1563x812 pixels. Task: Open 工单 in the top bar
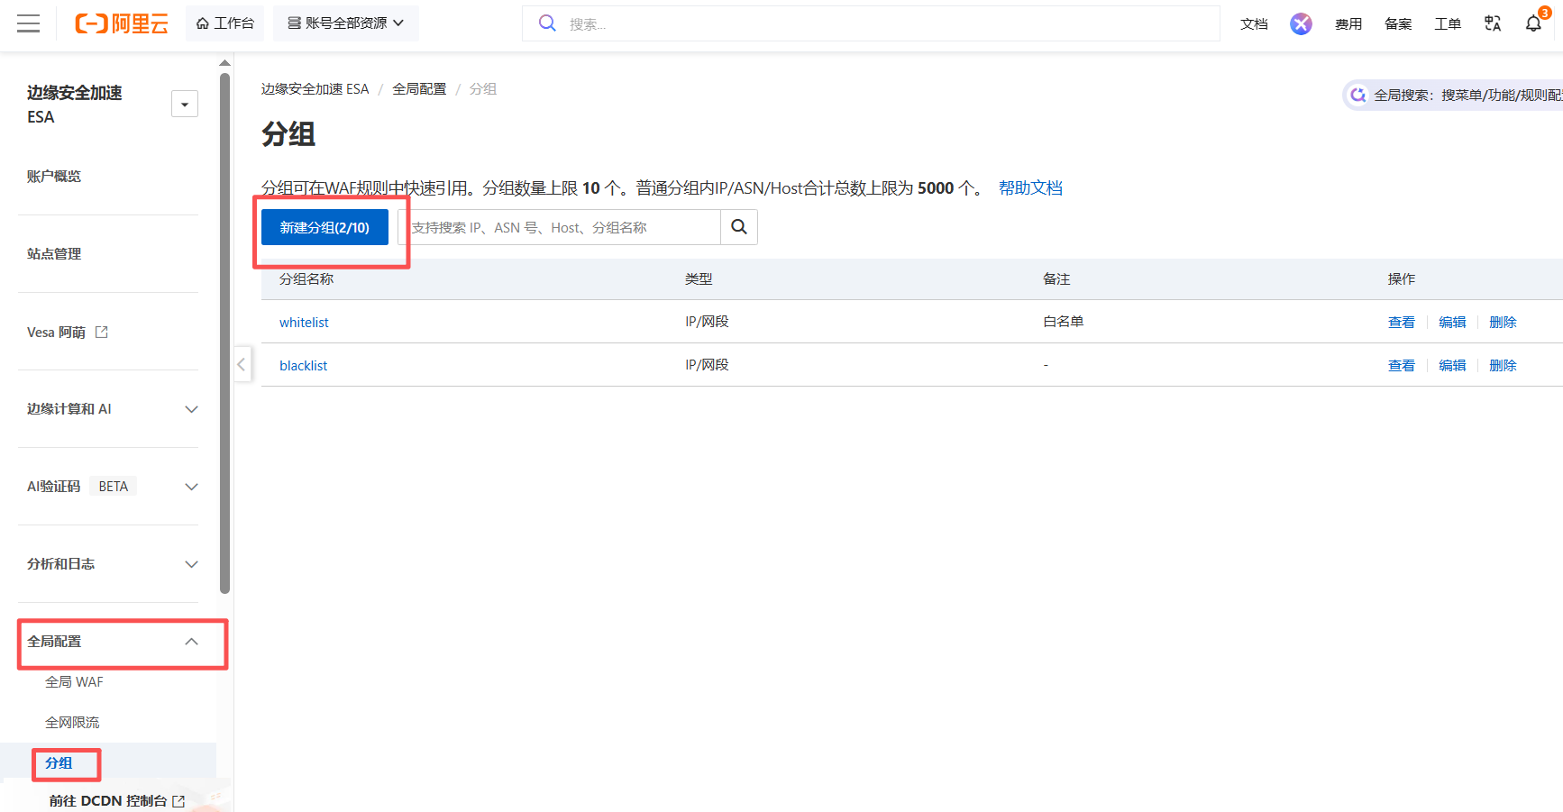1448,24
